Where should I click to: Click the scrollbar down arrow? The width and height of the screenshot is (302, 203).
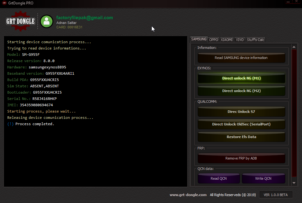(x=294, y=183)
